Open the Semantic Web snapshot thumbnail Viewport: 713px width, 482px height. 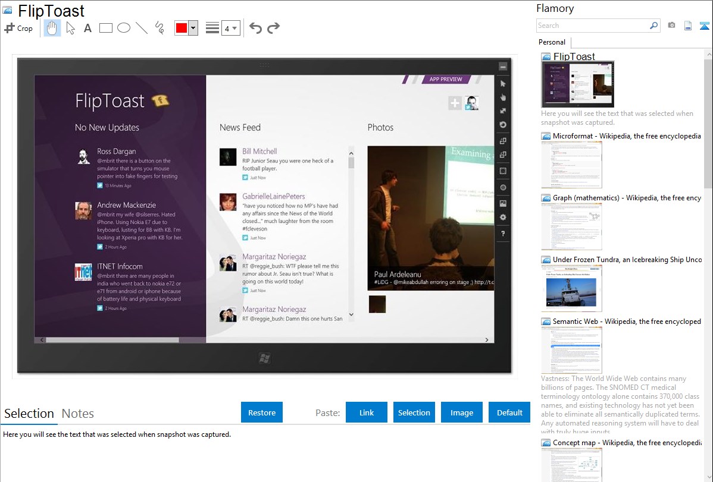coord(571,350)
